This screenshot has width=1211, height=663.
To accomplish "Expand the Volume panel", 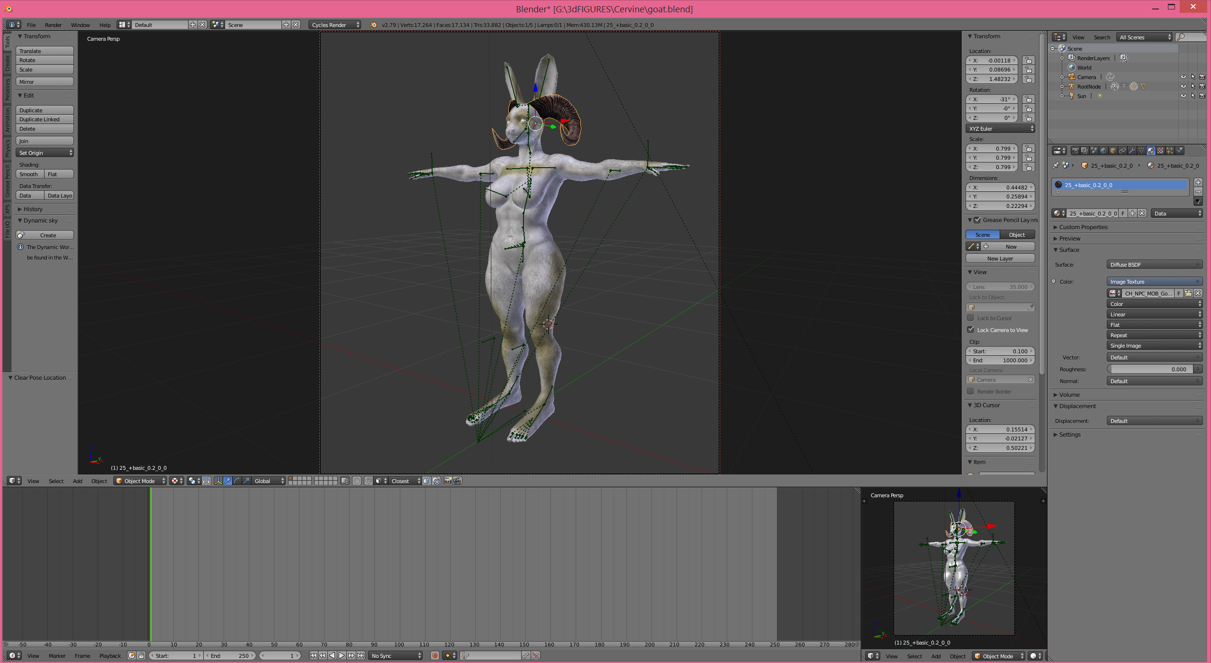I will click(x=1069, y=394).
